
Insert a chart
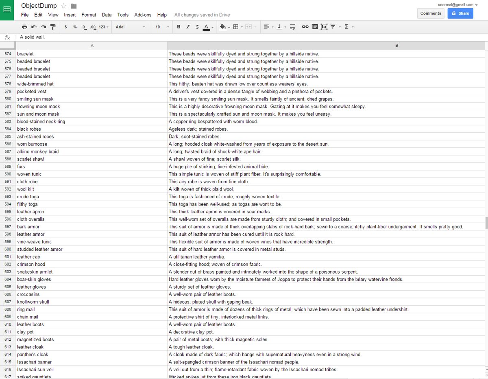(x=324, y=27)
